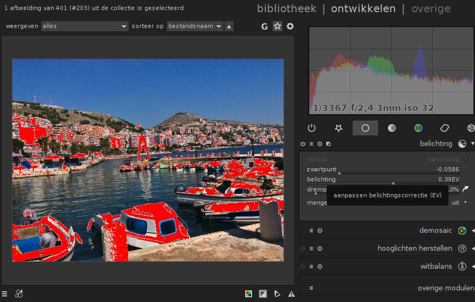Expand the overige modulen section
The width and height of the screenshot is (475, 302).
[x=446, y=288]
